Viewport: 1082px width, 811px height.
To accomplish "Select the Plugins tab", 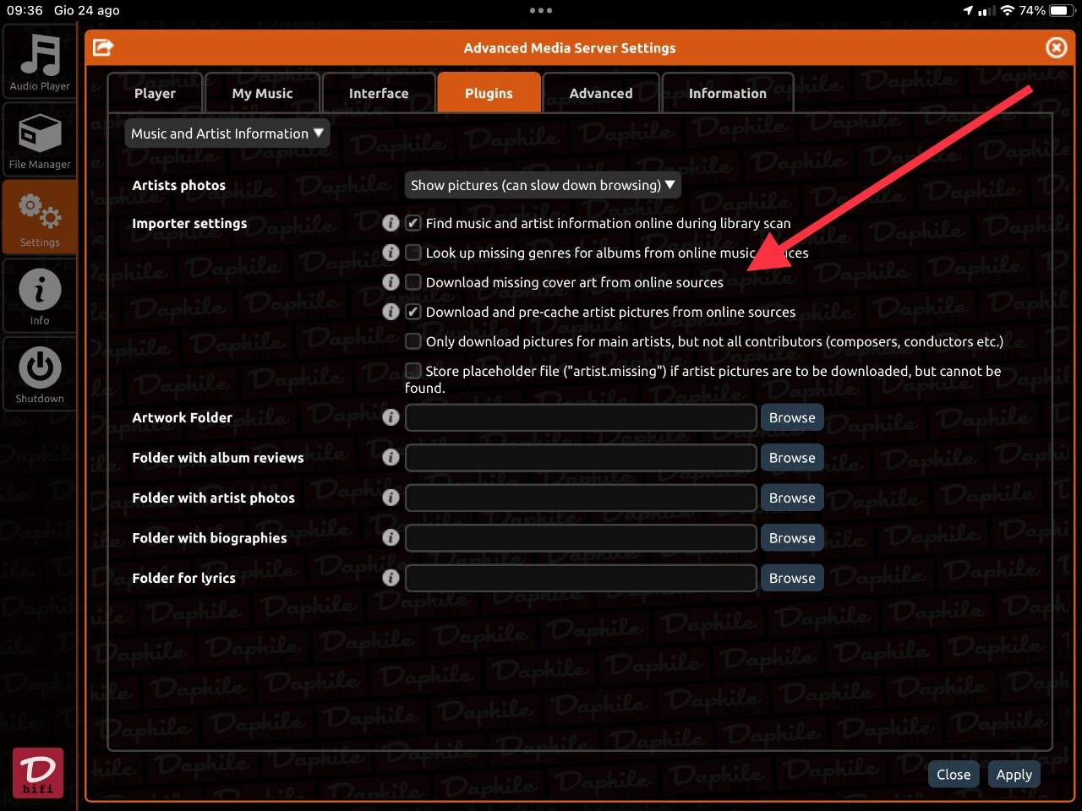I will tap(489, 93).
